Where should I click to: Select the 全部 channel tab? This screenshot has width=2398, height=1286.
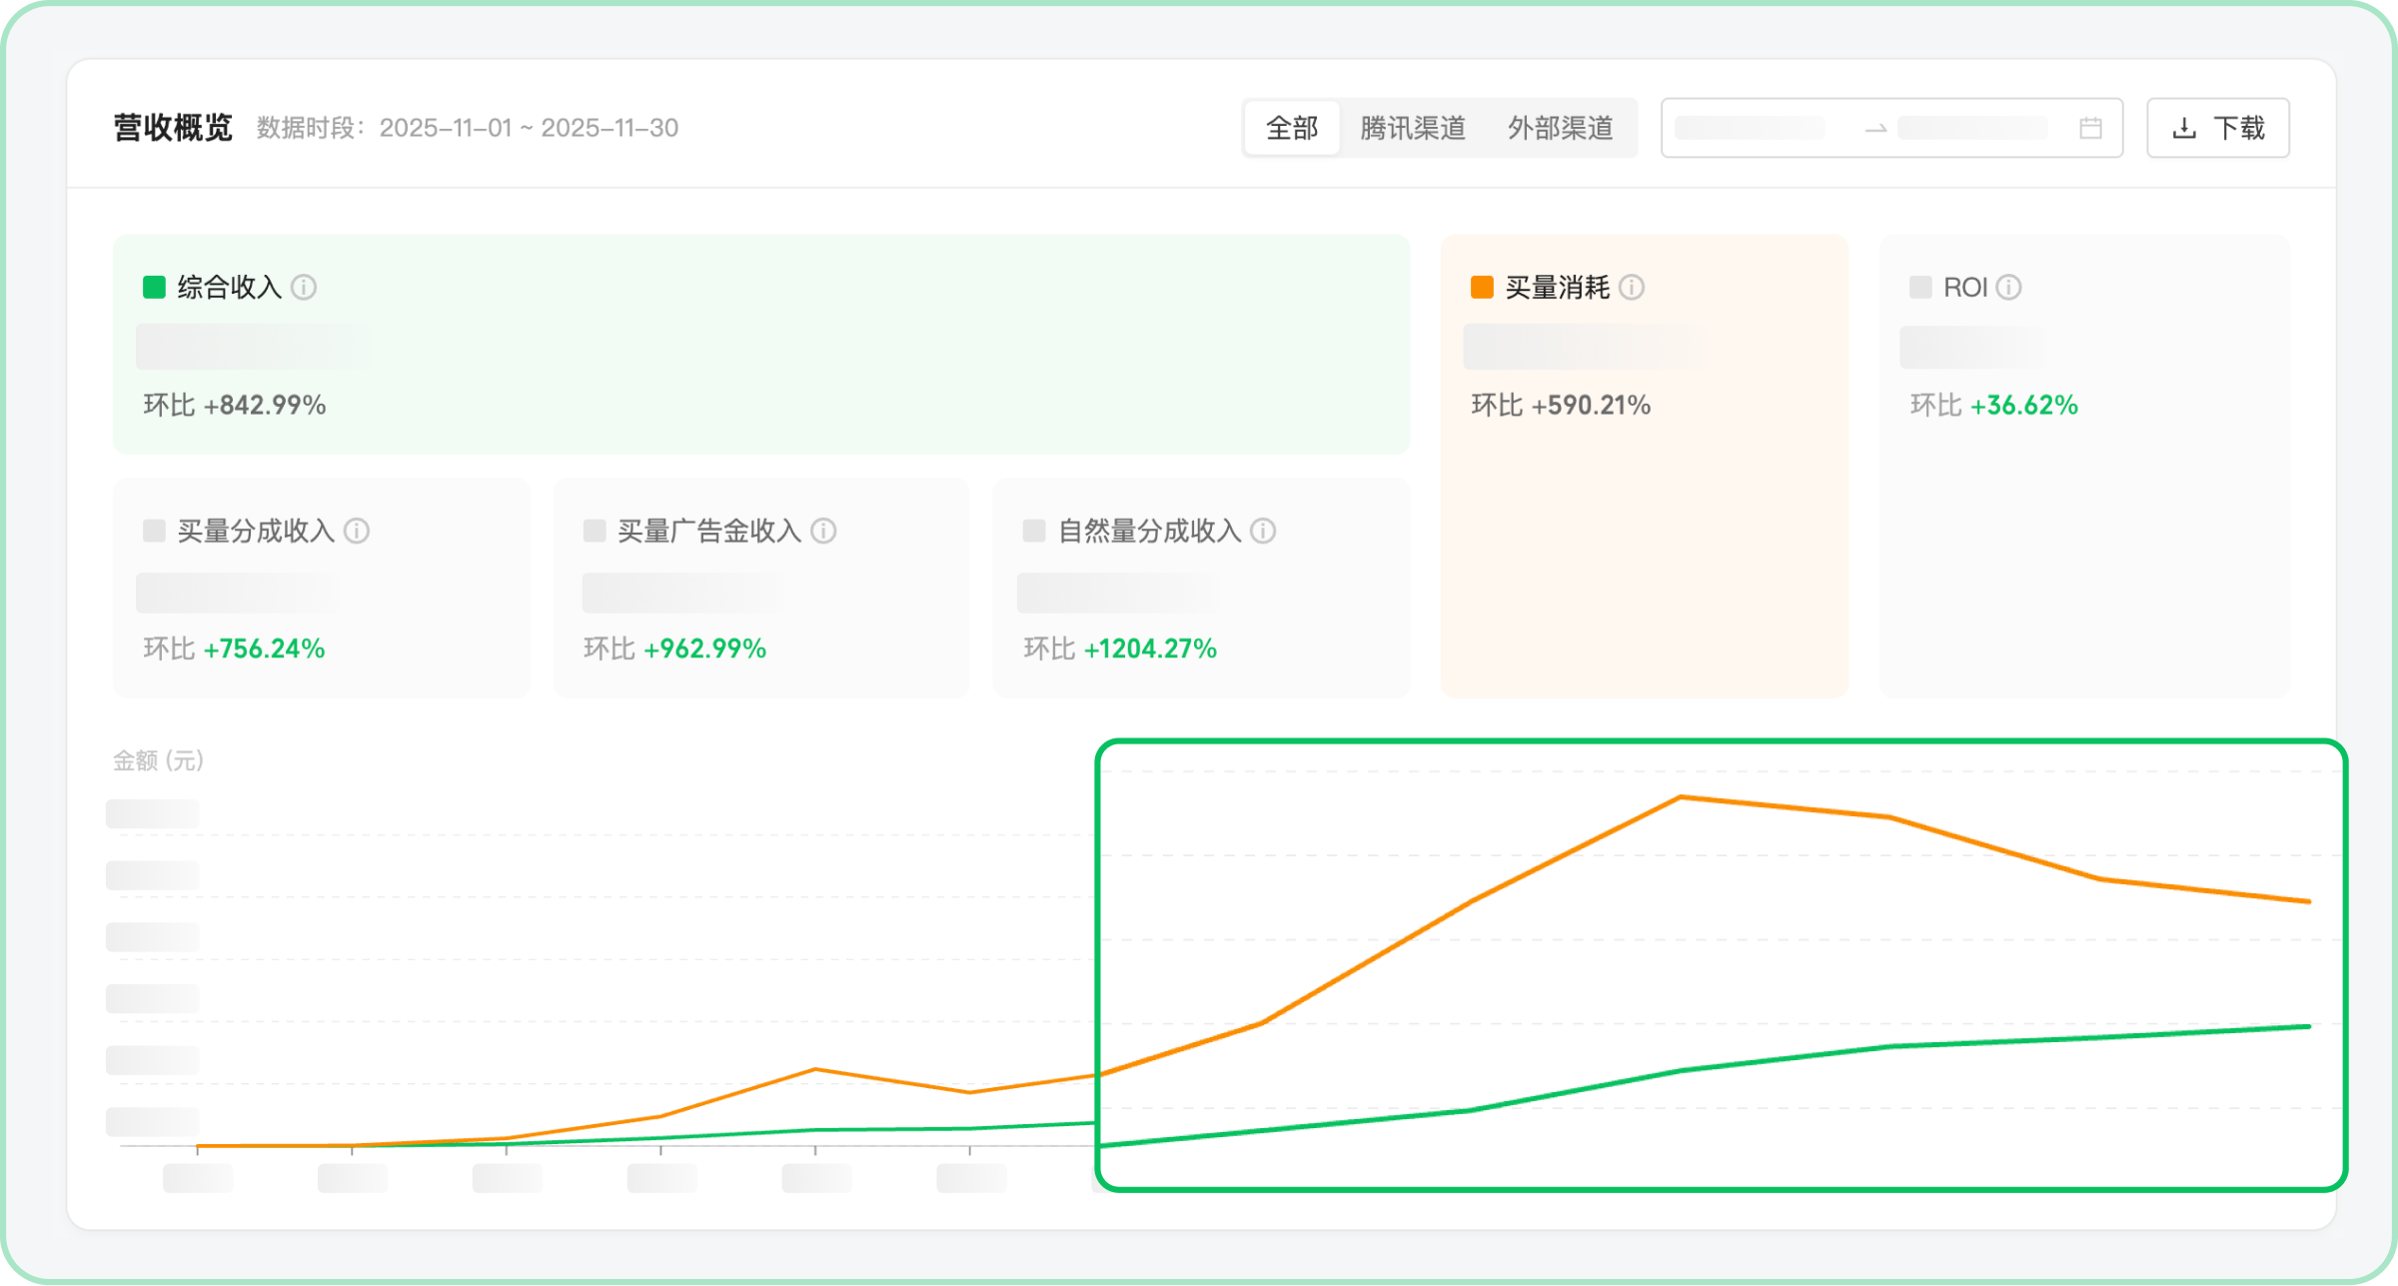(x=1291, y=128)
